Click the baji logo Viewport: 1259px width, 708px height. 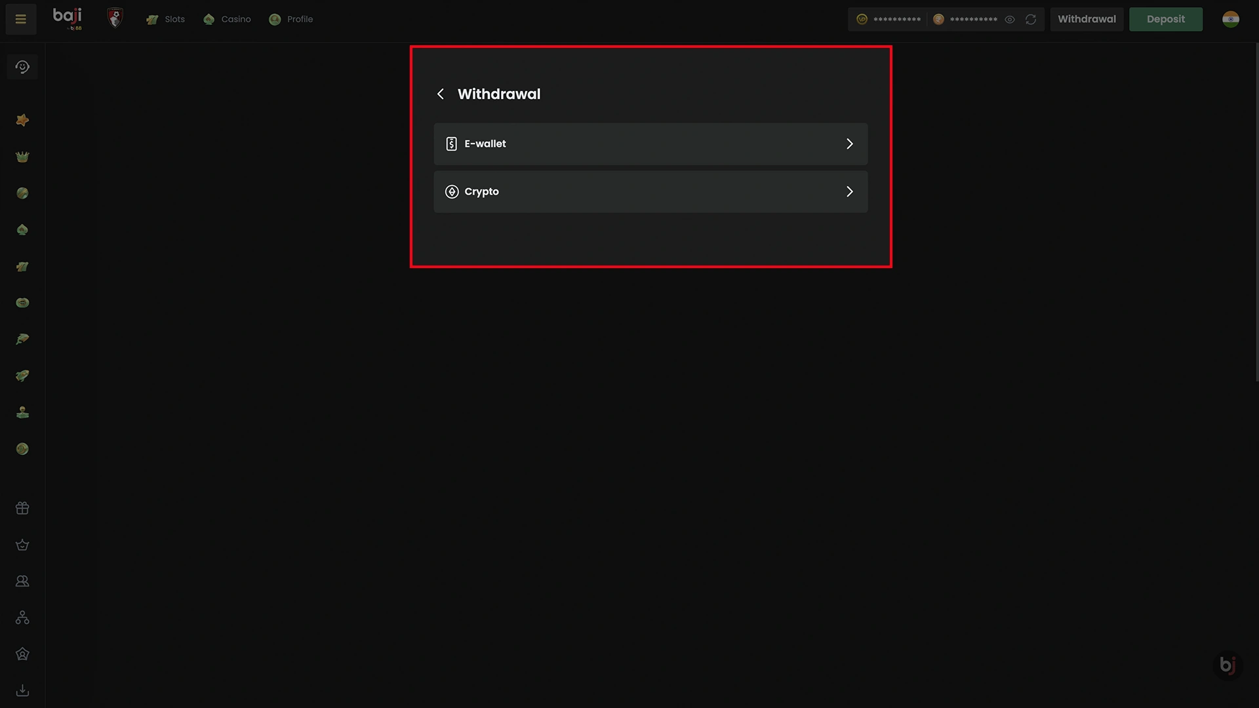68,18
